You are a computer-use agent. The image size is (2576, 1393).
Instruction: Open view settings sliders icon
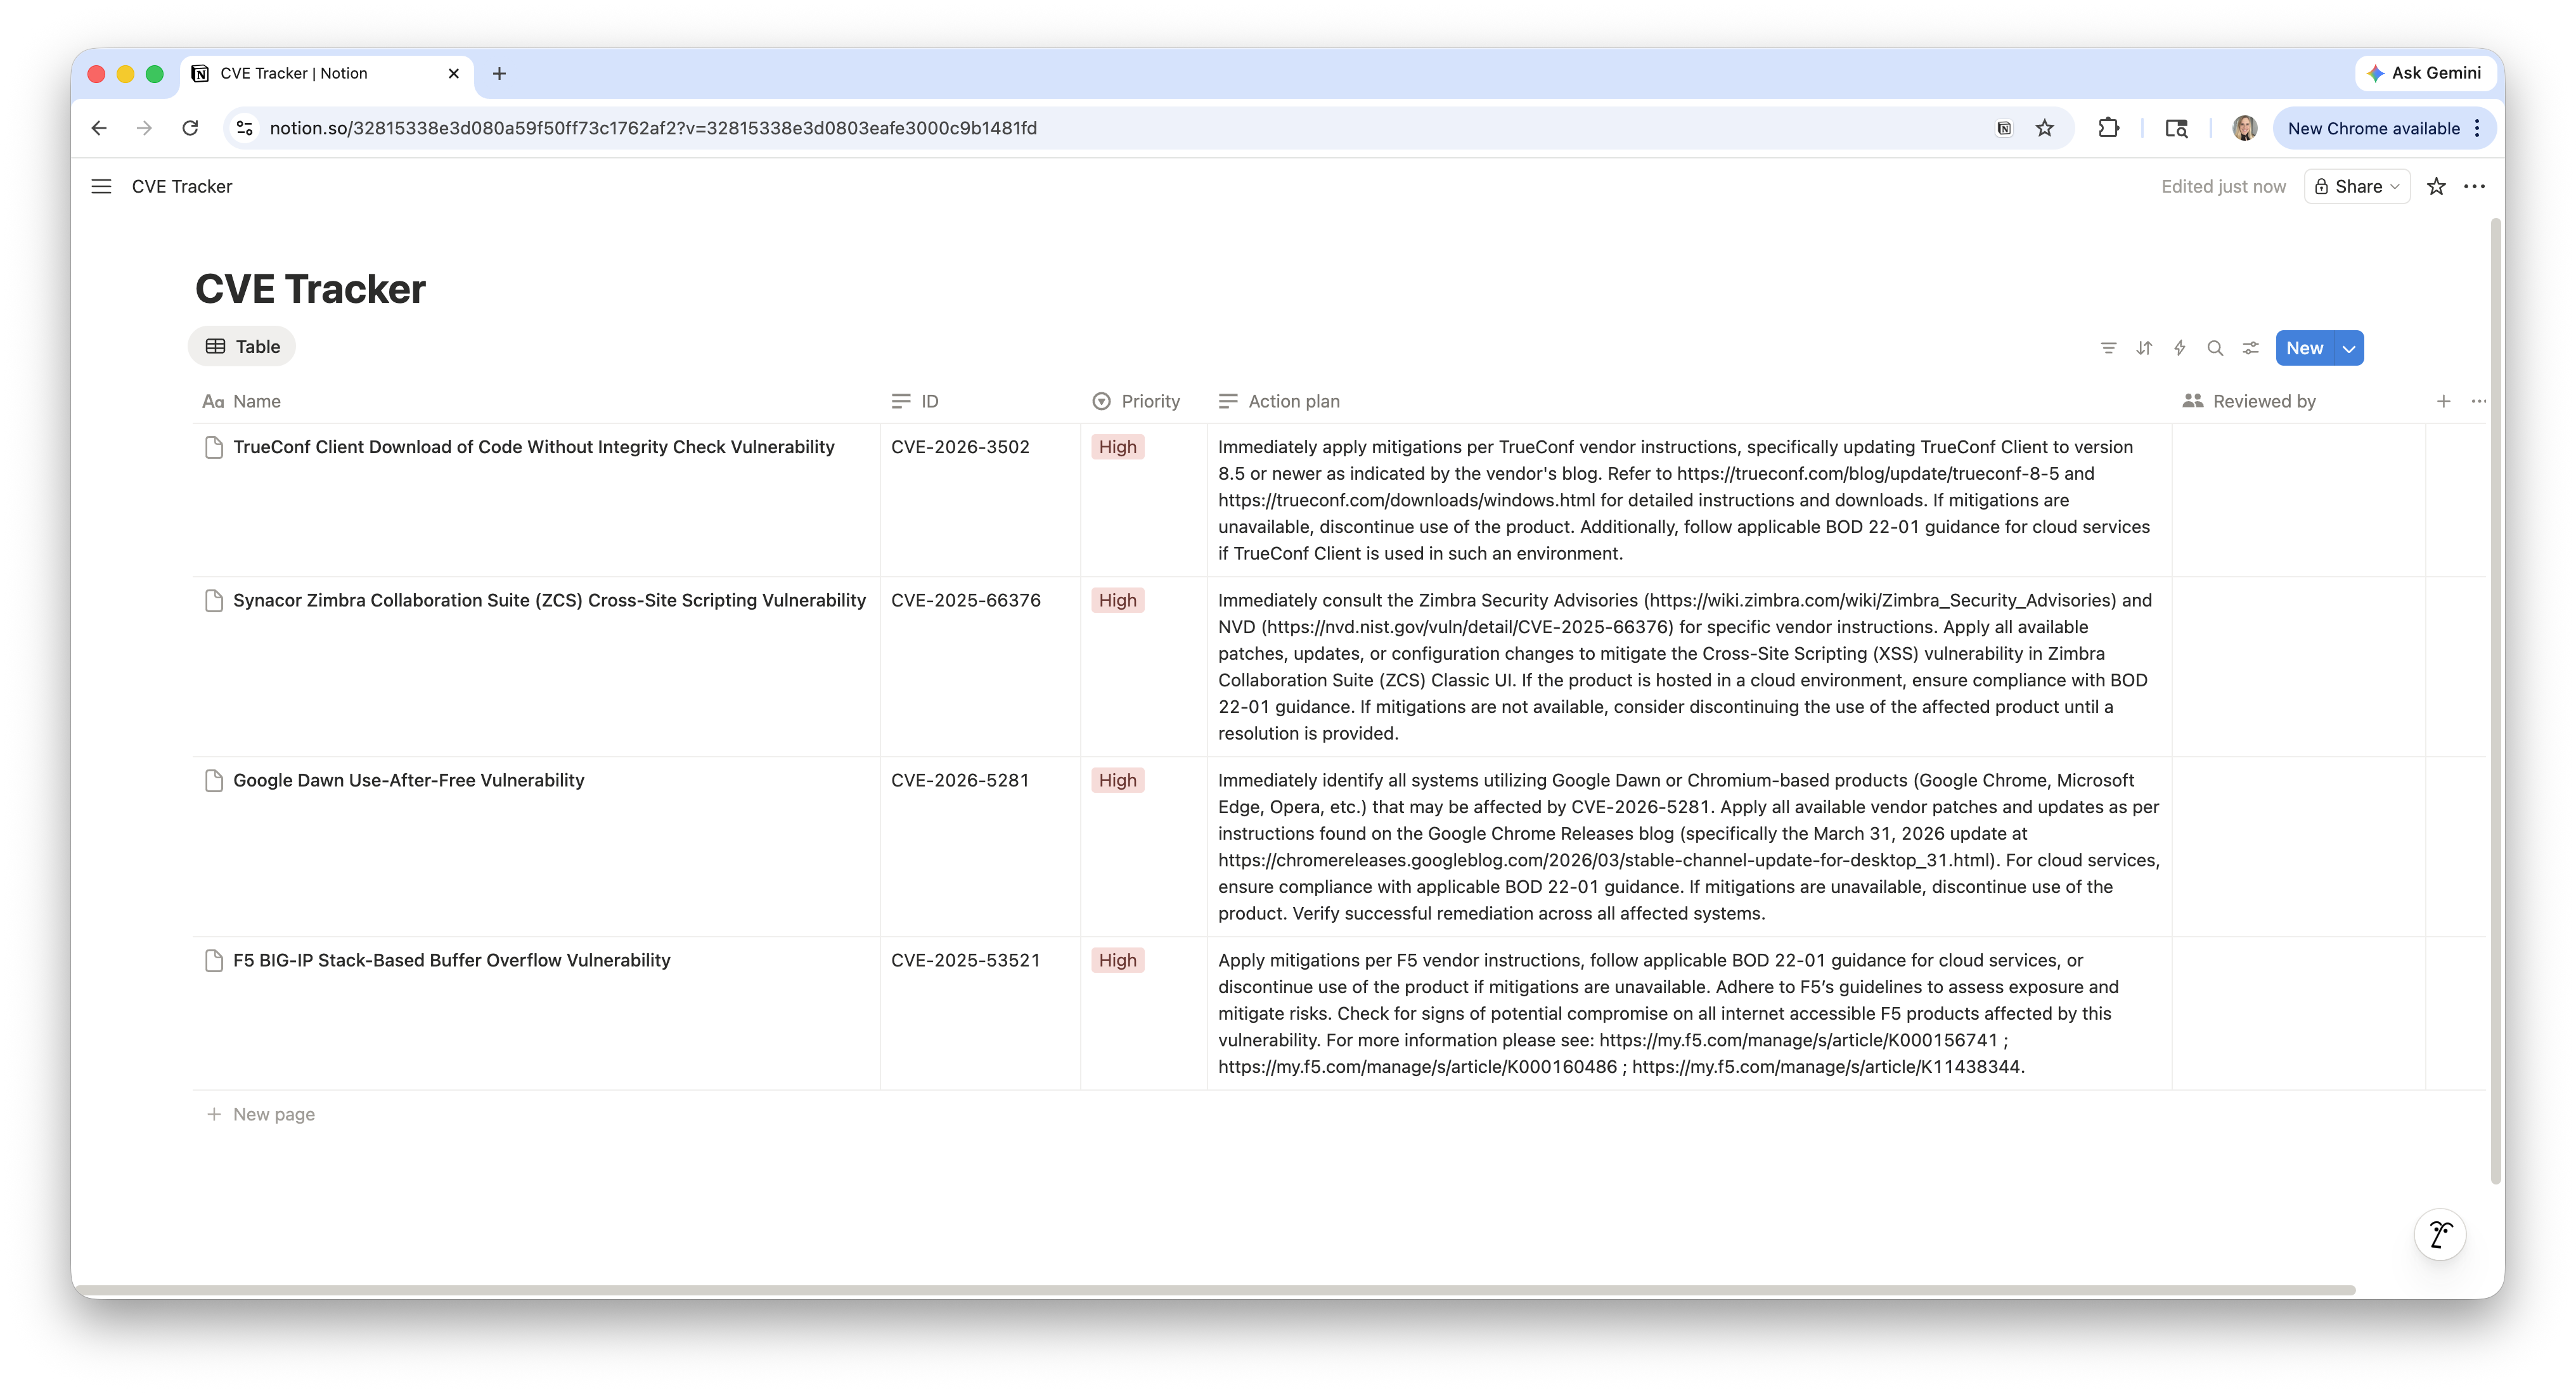(2250, 348)
